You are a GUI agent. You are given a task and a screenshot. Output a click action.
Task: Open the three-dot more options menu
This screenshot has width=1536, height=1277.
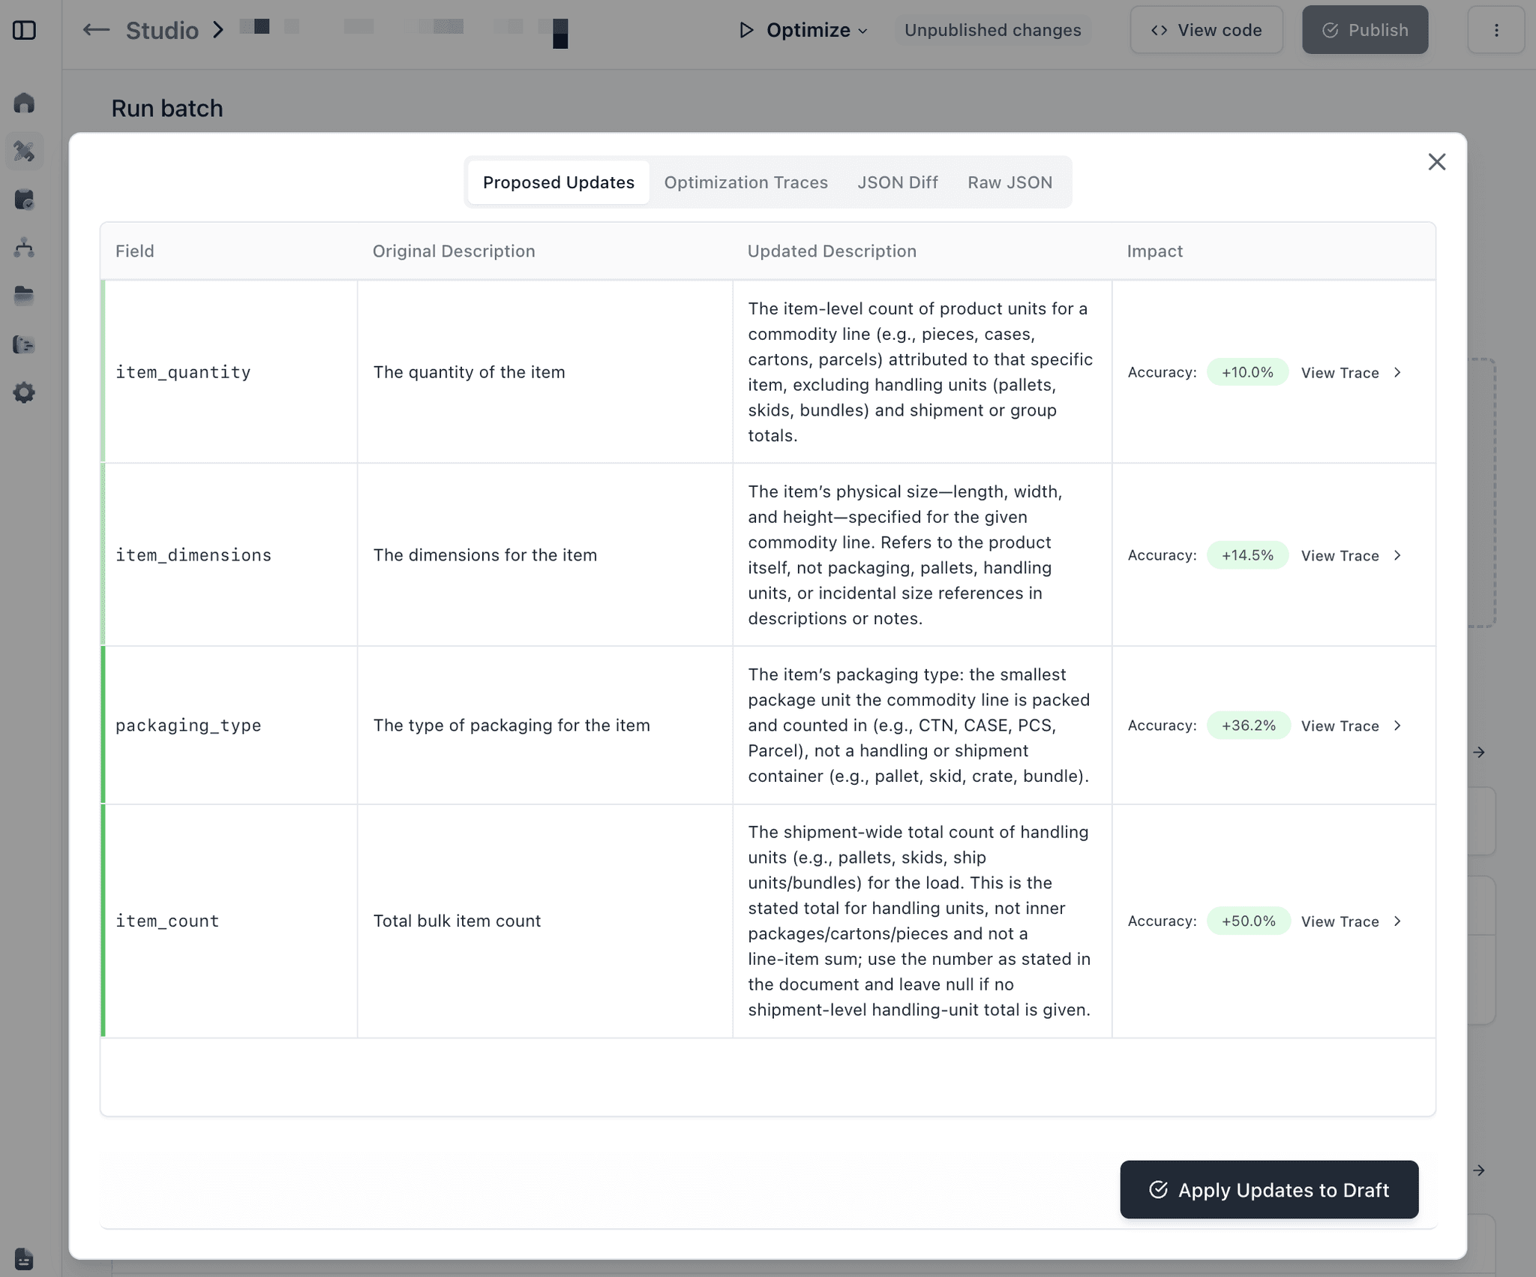click(x=1495, y=30)
